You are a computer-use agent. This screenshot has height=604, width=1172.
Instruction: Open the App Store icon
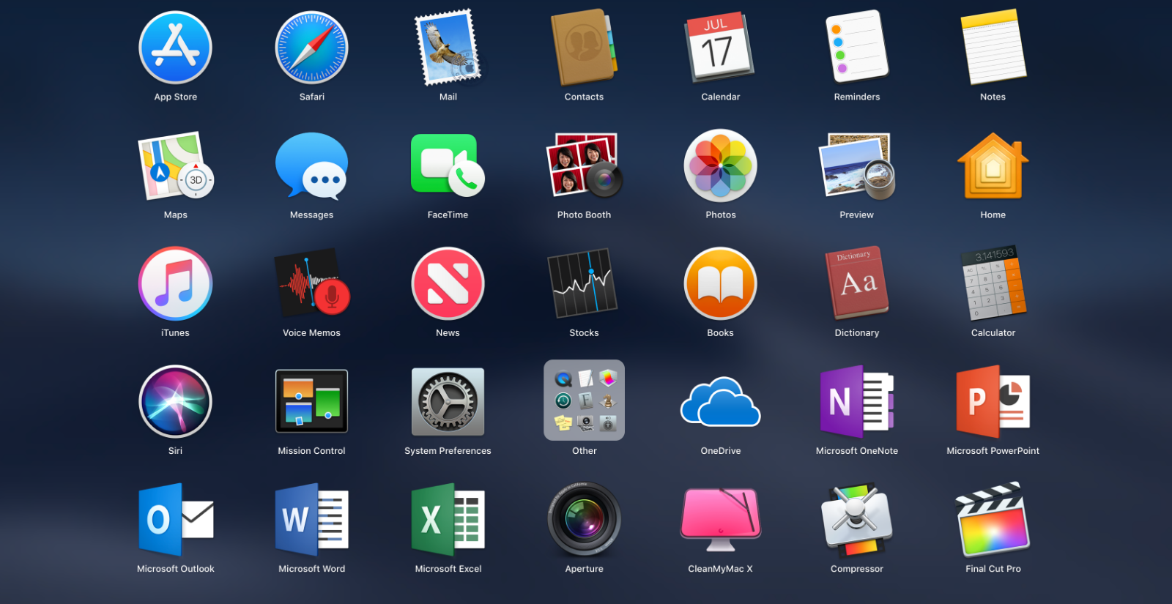click(x=175, y=48)
